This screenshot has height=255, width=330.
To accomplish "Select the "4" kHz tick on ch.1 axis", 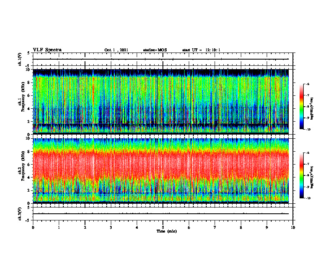I will (29, 109).
